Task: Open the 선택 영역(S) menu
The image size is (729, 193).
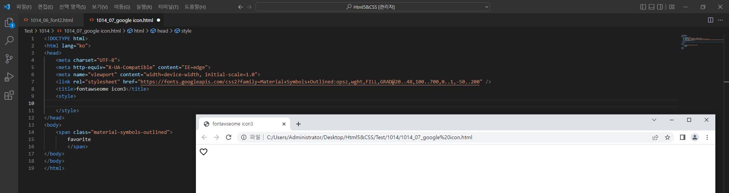Action: point(73,7)
